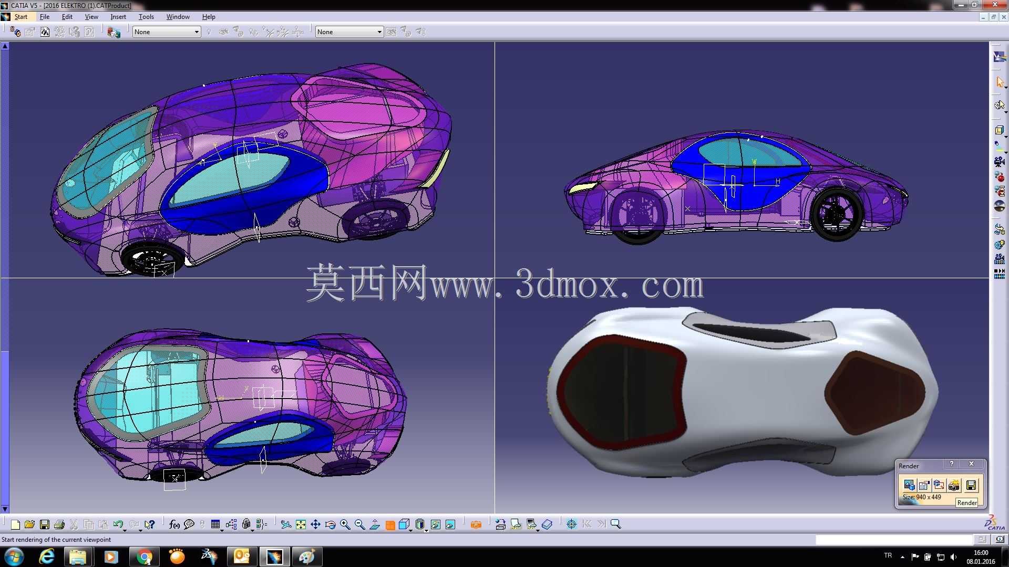Click the TR language indicator
Viewport: 1009px width, 567px height.
(x=888, y=555)
